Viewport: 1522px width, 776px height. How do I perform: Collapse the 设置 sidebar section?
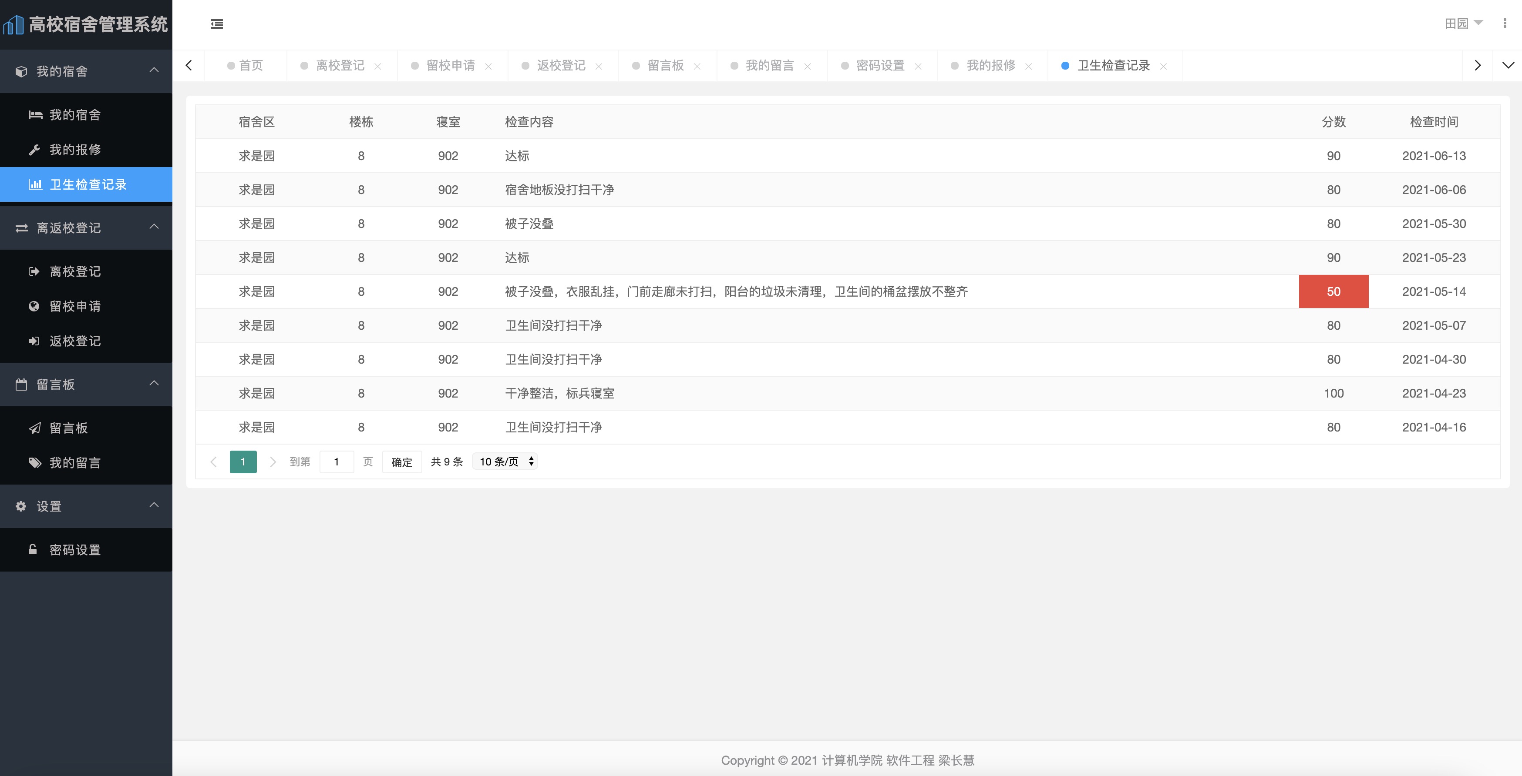pyautogui.click(x=154, y=505)
